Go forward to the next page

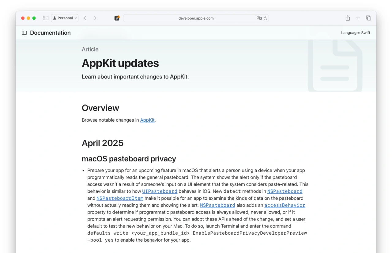[x=95, y=18]
